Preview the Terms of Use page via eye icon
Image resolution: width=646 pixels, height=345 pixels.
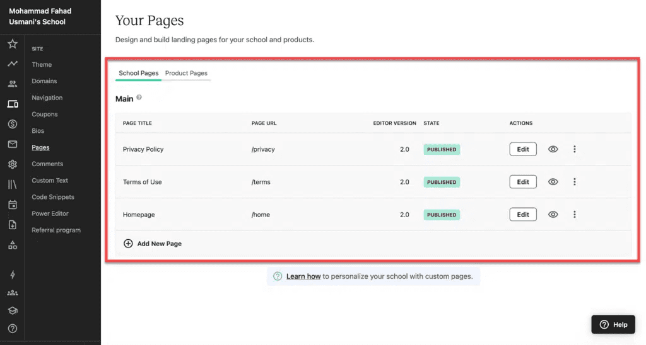(553, 182)
